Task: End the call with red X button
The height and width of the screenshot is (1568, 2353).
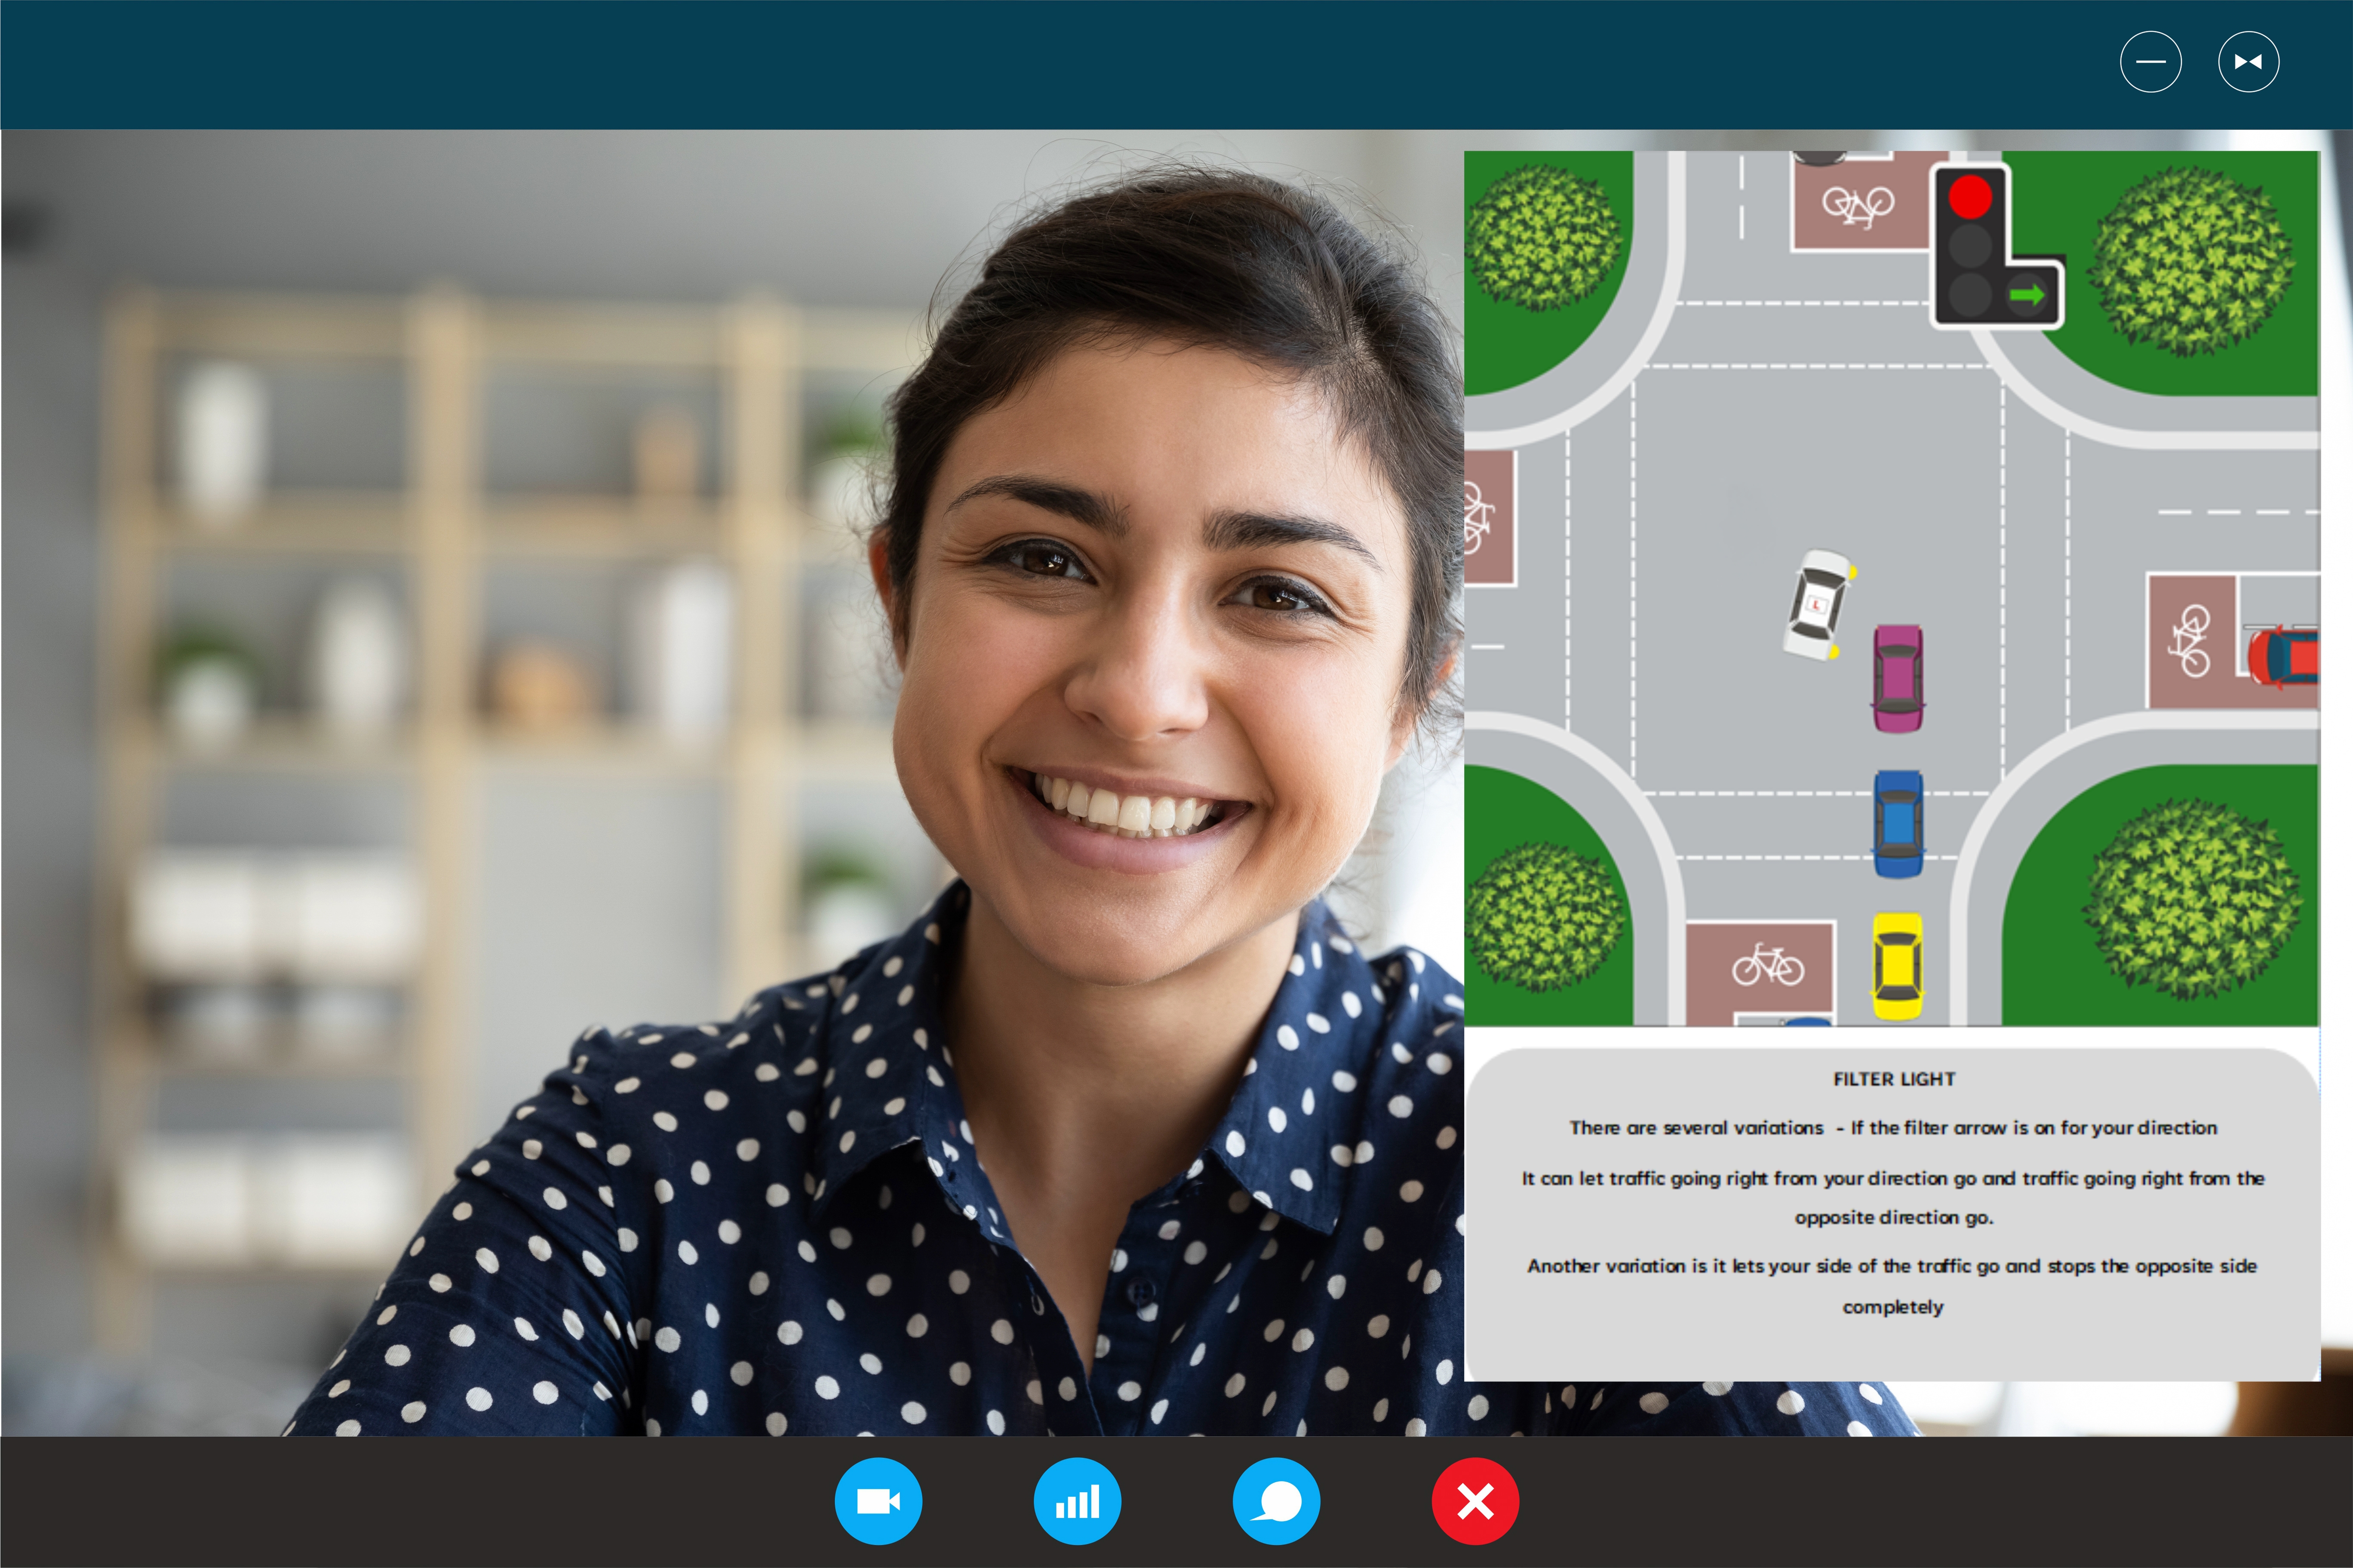Action: click(x=1476, y=1501)
